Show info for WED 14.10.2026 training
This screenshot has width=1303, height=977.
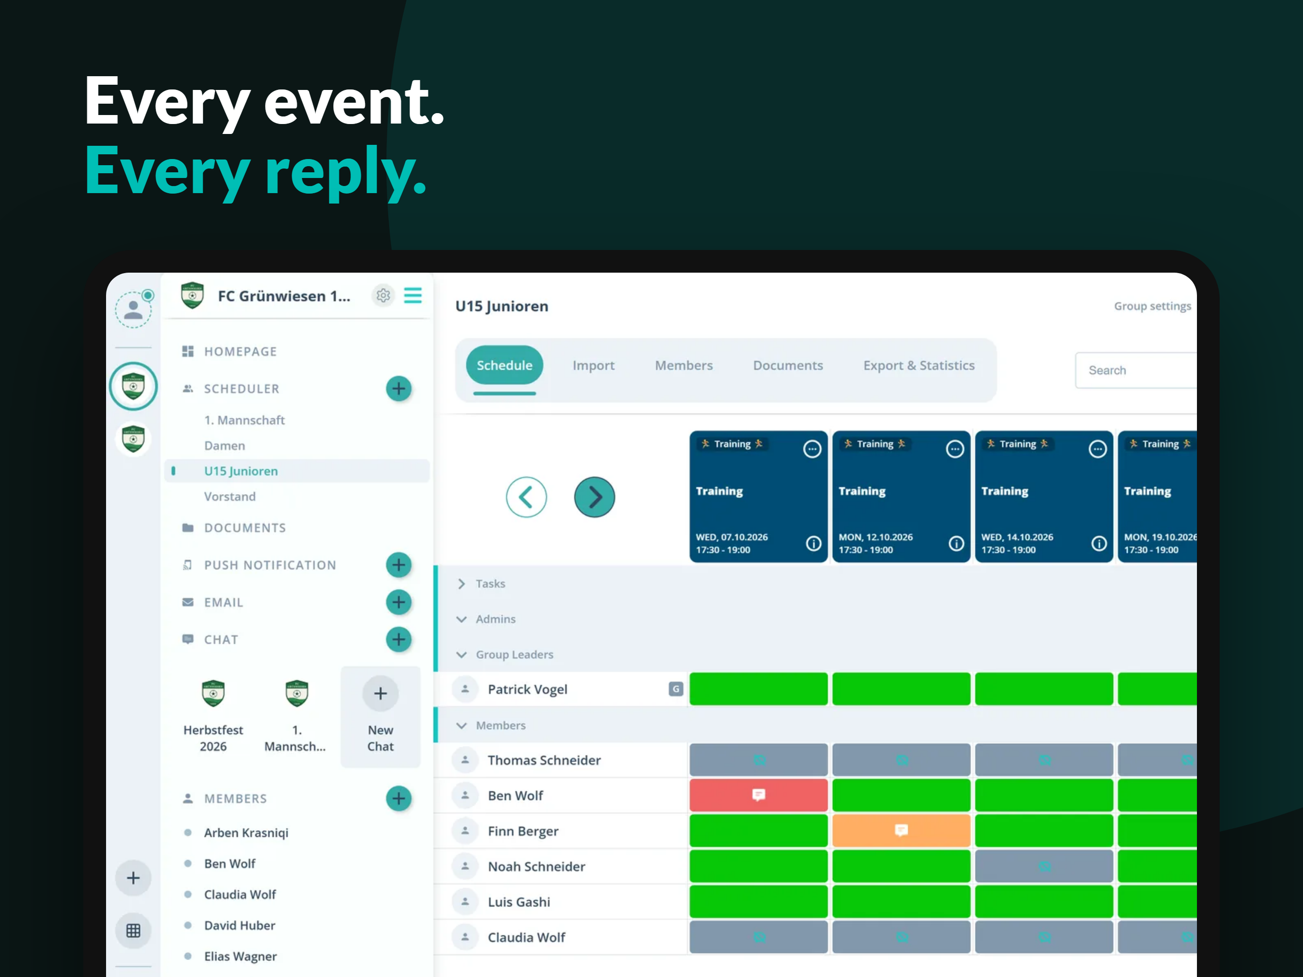pos(1098,543)
